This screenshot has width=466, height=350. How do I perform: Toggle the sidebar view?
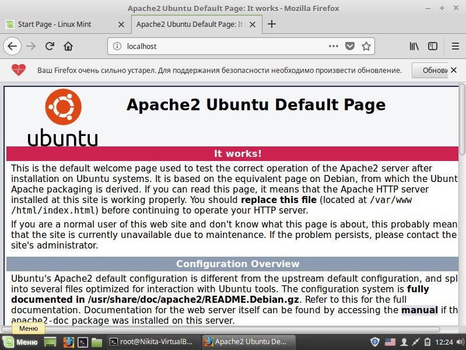(x=433, y=46)
